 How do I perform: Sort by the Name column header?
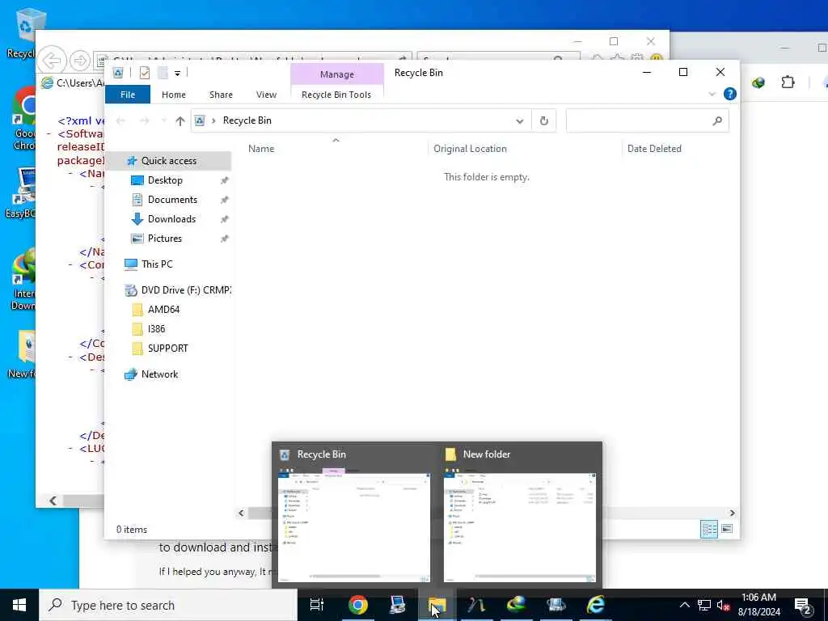[x=261, y=149]
